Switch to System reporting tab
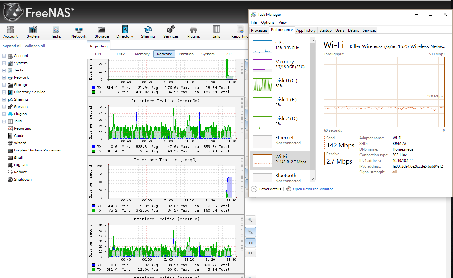The width and height of the screenshot is (453, 278). (208, 54)
